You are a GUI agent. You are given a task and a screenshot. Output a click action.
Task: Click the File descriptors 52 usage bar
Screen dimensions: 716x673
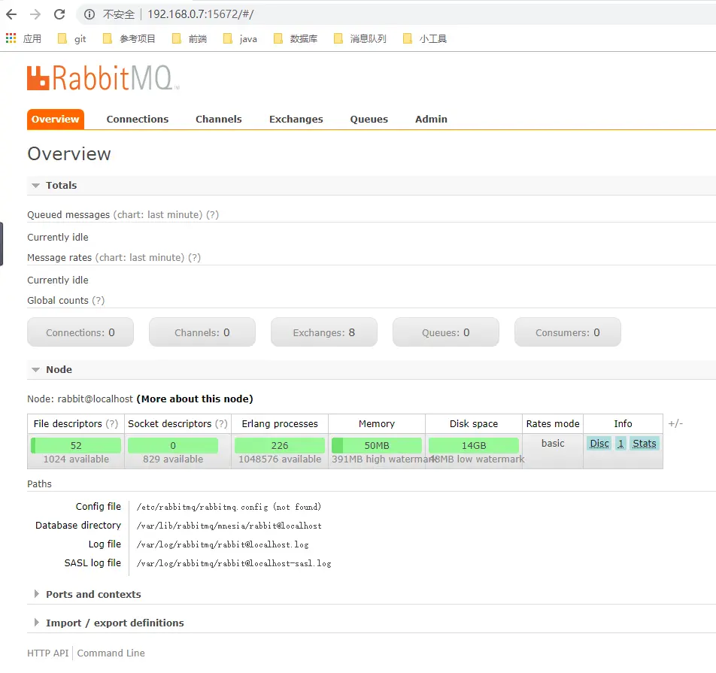point(76,445)
